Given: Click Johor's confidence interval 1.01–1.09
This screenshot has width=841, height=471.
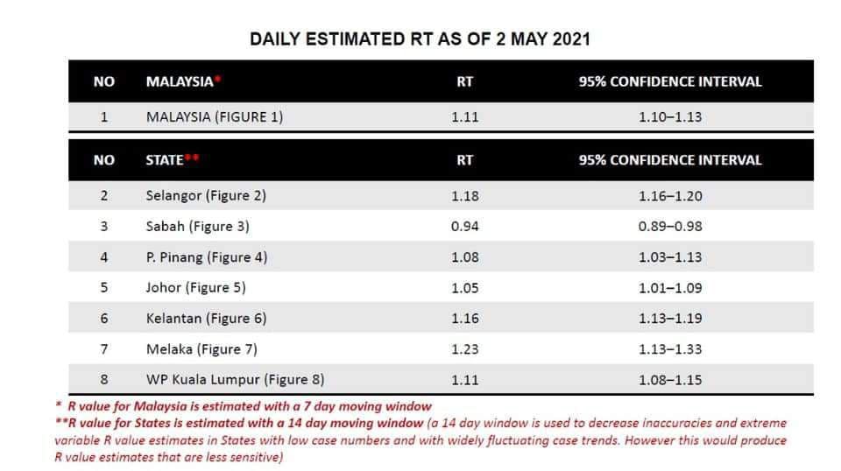Looking at the screenshot, I should coord(670,288).
